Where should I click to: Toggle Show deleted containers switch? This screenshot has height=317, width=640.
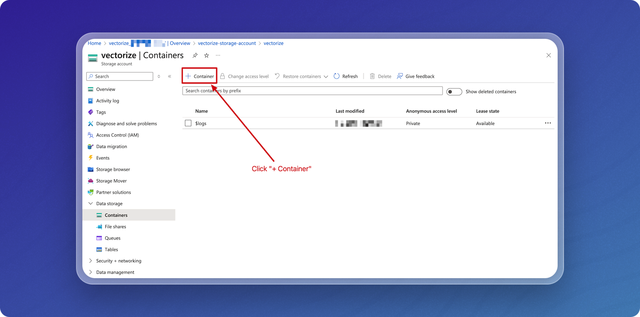coord(454,92)
